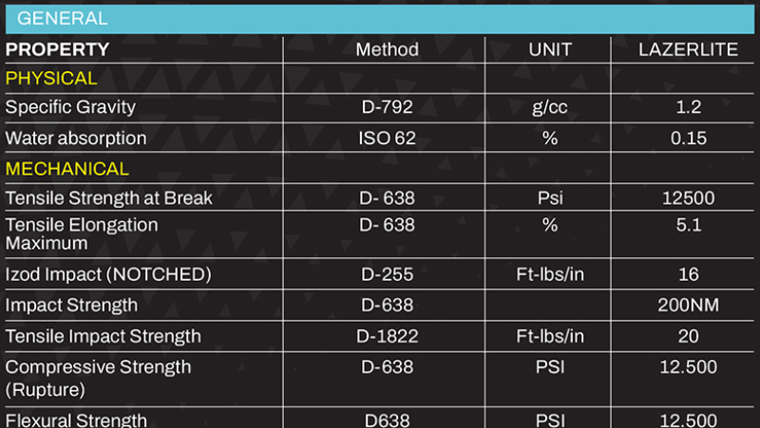Select the 0.15 value cell
This screenshot has width=760, height=428.
[688, 139]
